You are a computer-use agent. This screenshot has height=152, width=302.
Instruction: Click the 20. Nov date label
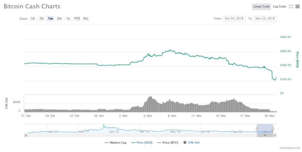pyautogui.click(x=269, y=116)
